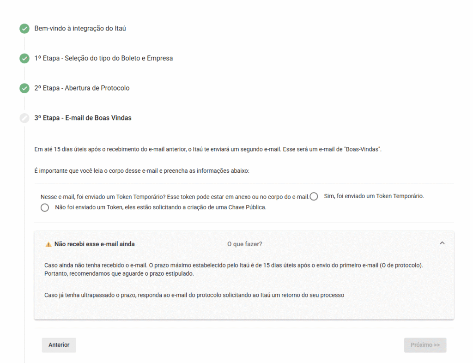Go to step '1º Etapa - Seleção do tipo do Boleto e Empresa'
The image size is (473, 363).
(103, 59)
